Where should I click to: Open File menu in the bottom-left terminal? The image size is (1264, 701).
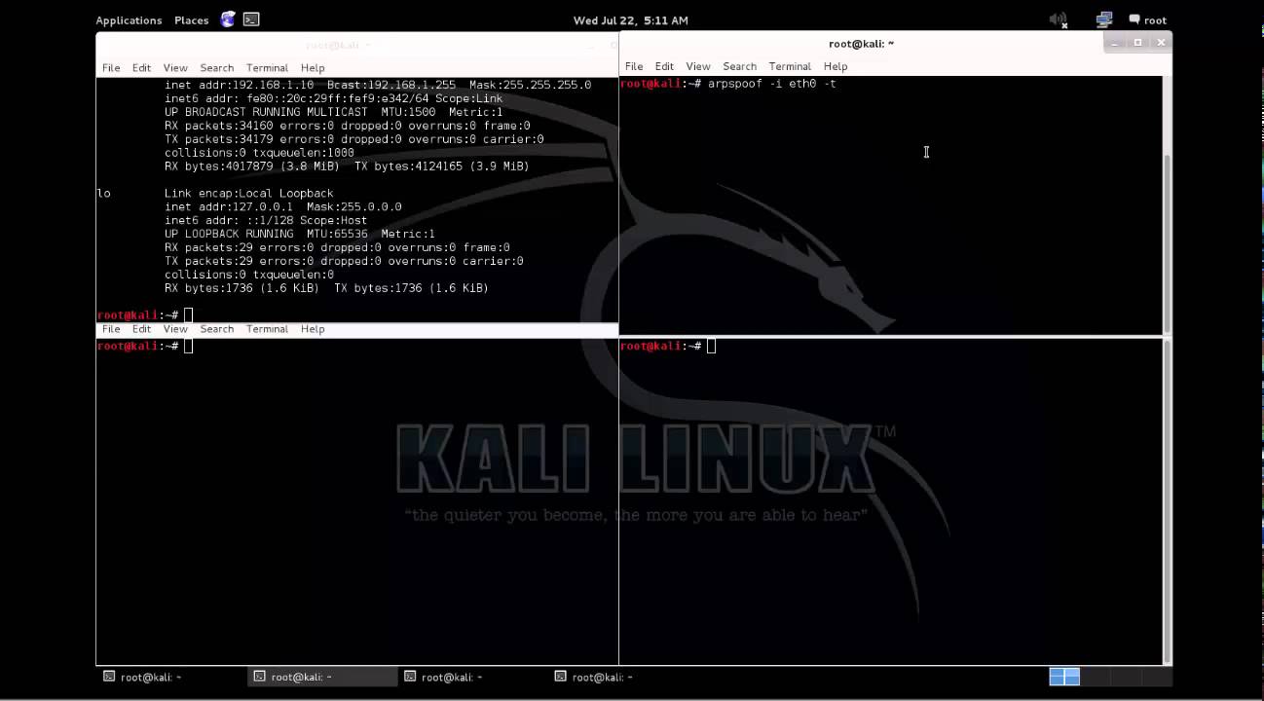(x=111, y=329)
